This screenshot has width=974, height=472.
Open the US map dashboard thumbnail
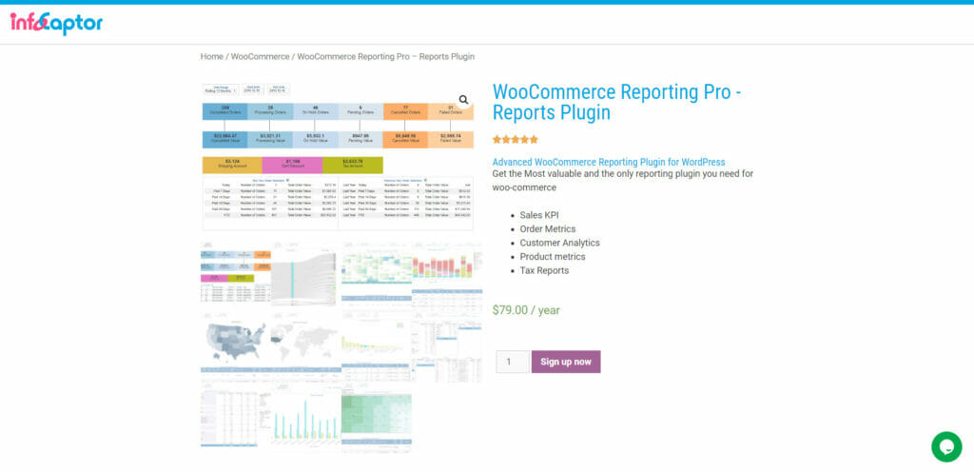(235, 344)
